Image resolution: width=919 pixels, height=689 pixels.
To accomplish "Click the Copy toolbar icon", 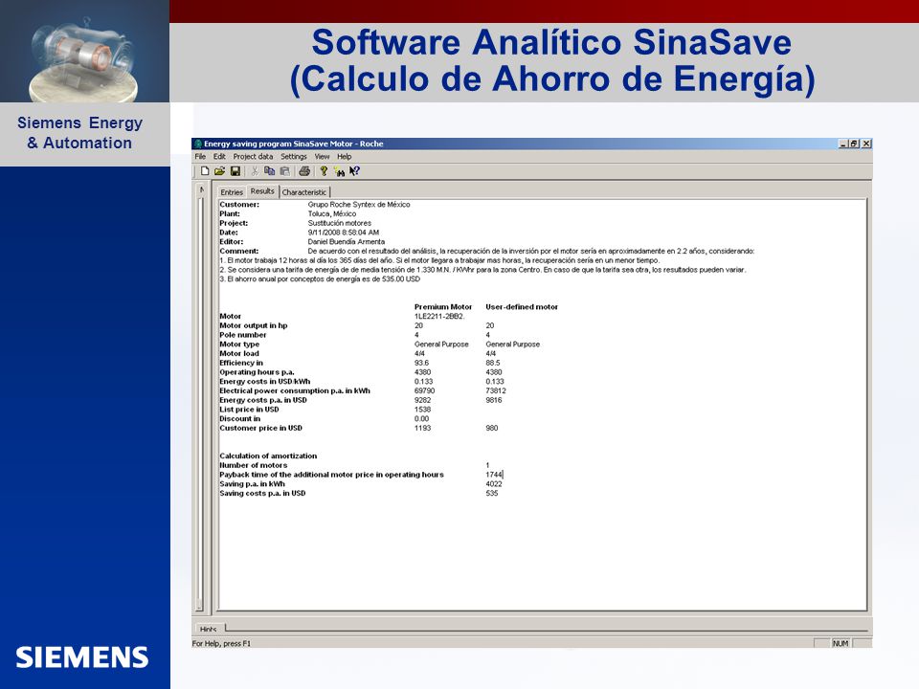I will [270, 171].
